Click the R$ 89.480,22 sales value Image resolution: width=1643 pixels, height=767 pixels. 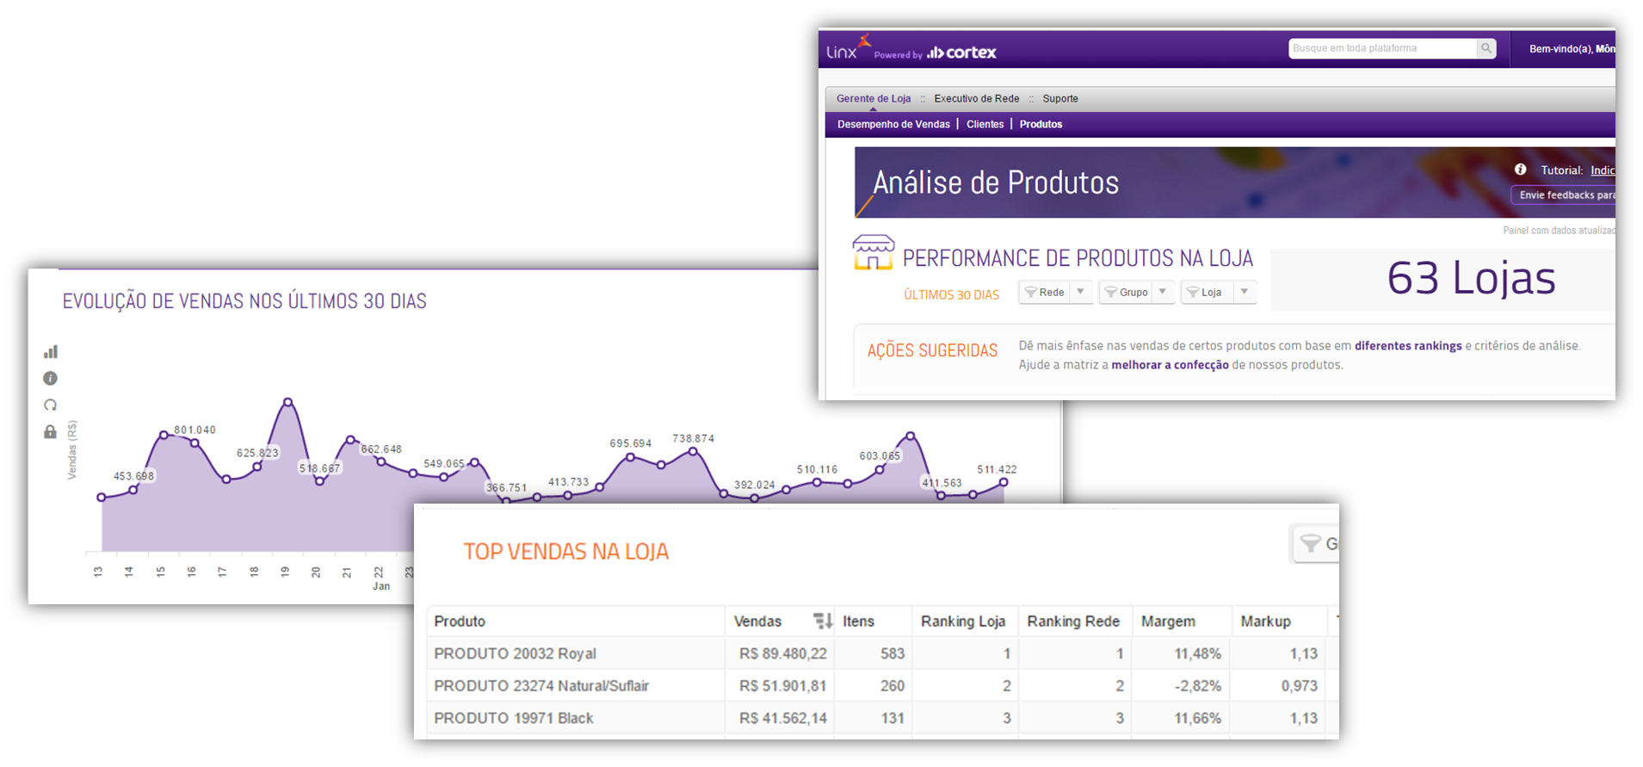click(x=782, y=654)
